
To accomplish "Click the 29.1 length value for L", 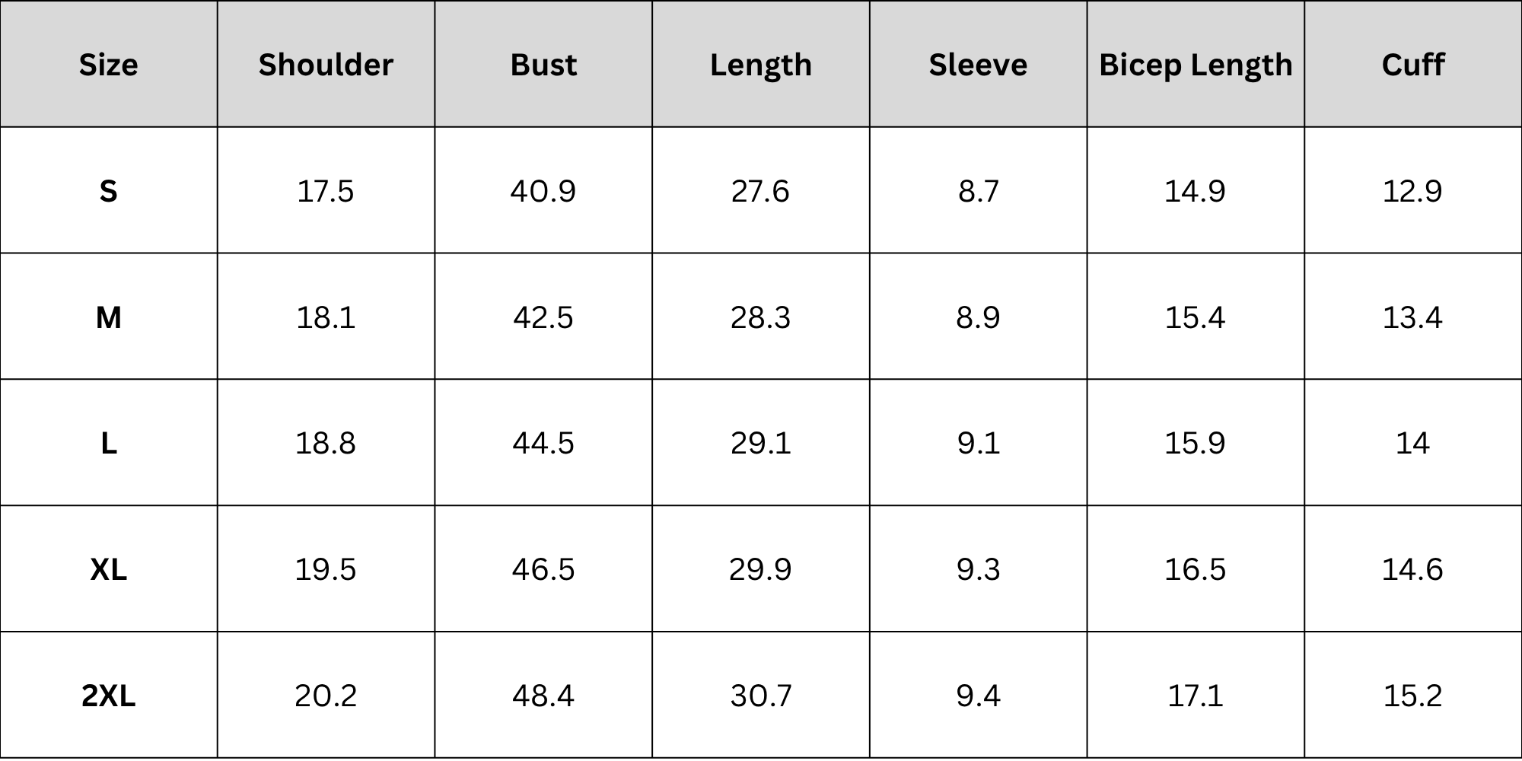I will (761, 443).
